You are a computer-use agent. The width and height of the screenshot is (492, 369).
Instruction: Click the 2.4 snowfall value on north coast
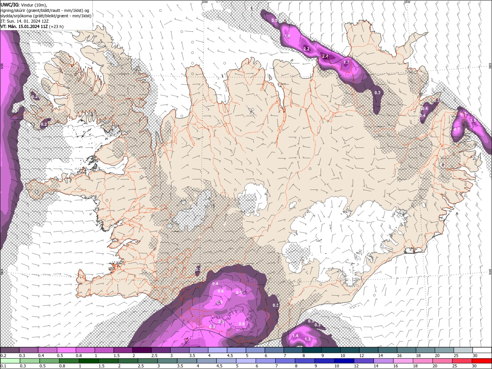[325, 57]
